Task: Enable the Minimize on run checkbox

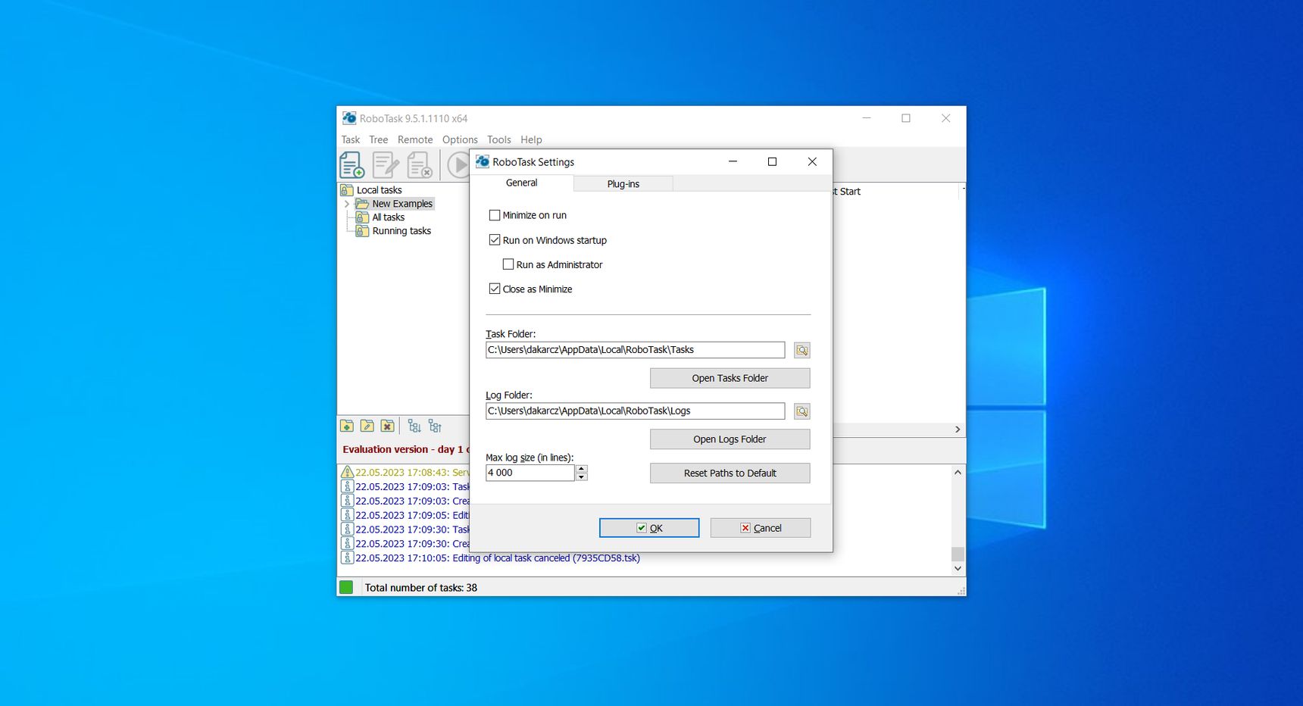Action: pos(495,215)
